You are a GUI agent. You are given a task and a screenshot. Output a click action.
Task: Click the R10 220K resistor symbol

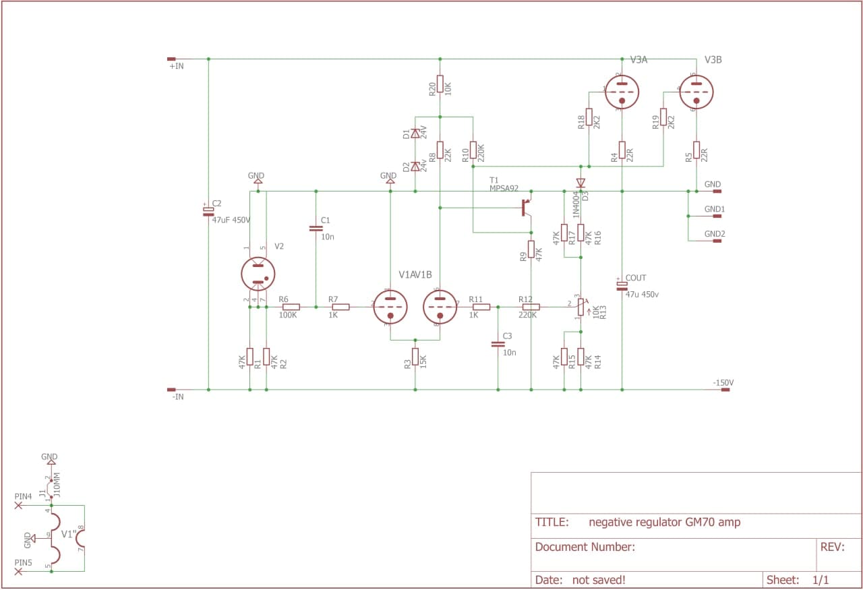point(473,150)
